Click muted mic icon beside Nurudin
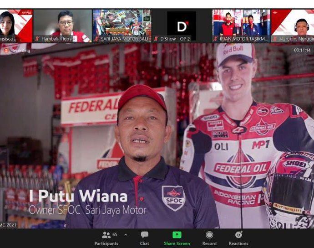The height and width of the screenshot is (248, 314). [275, 39]
